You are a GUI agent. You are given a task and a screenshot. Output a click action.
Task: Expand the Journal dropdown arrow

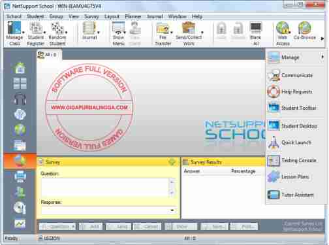tap(99, 33)
